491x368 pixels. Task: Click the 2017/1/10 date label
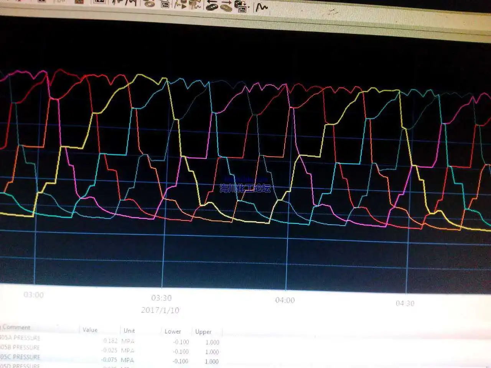click(x=160, y=310)
